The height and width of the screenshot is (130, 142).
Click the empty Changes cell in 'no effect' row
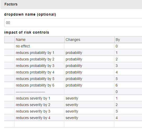point(89,46)
